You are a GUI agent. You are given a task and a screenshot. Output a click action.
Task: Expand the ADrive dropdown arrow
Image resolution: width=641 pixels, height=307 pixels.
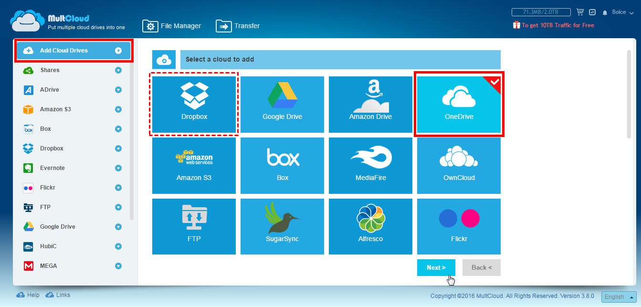[x=118, y=90]
